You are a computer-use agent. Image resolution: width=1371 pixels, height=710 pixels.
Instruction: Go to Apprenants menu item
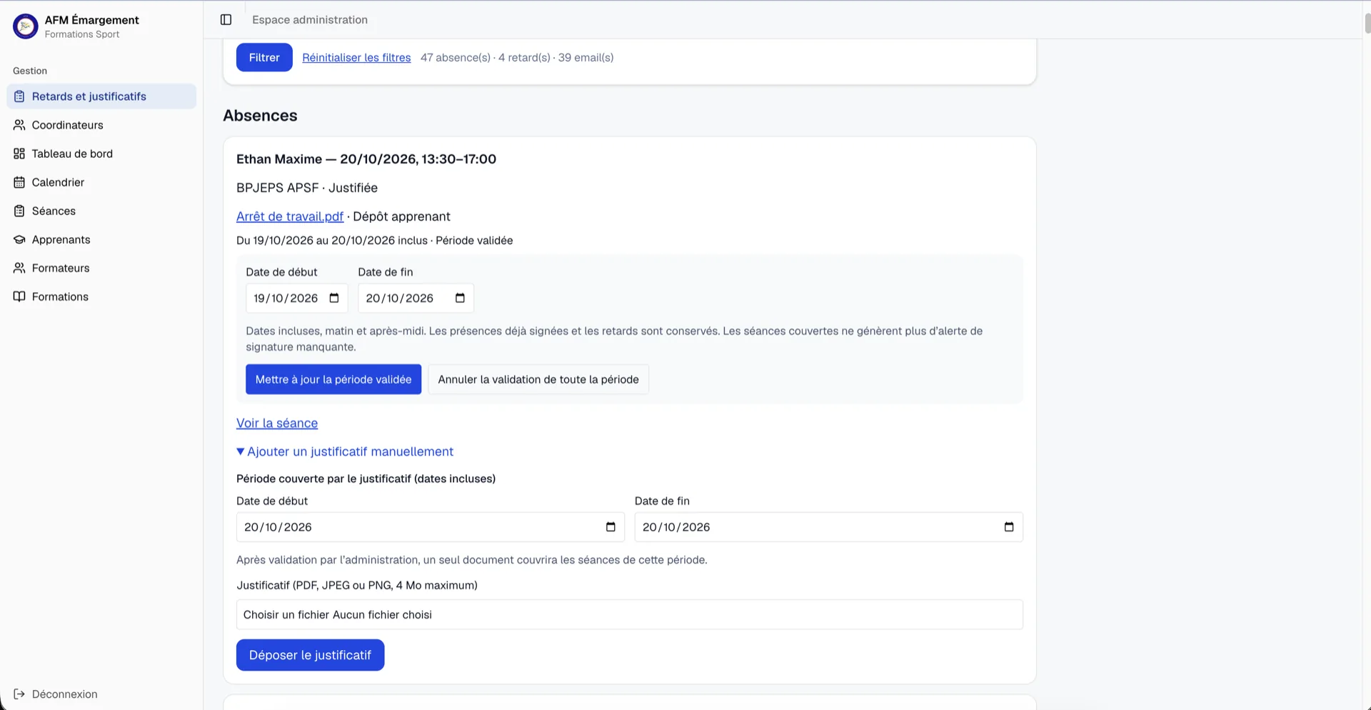pyautogui.click(x=101, y=239)
